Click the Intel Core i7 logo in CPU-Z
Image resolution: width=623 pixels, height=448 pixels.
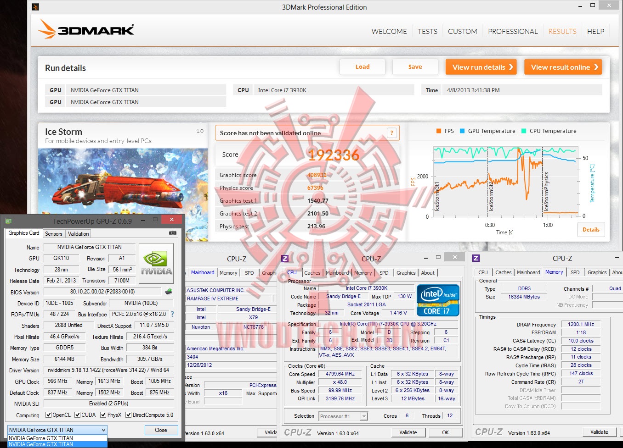(x=438, y=300)
